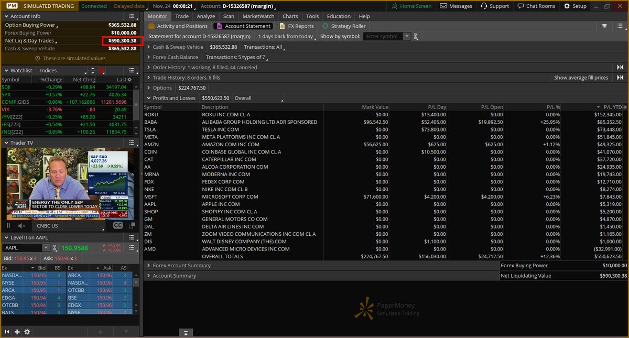Open the 'Transactions: 5 types of 7' dropdown
Viewport: 629px width, 338px height.
(x=237, y=57)
